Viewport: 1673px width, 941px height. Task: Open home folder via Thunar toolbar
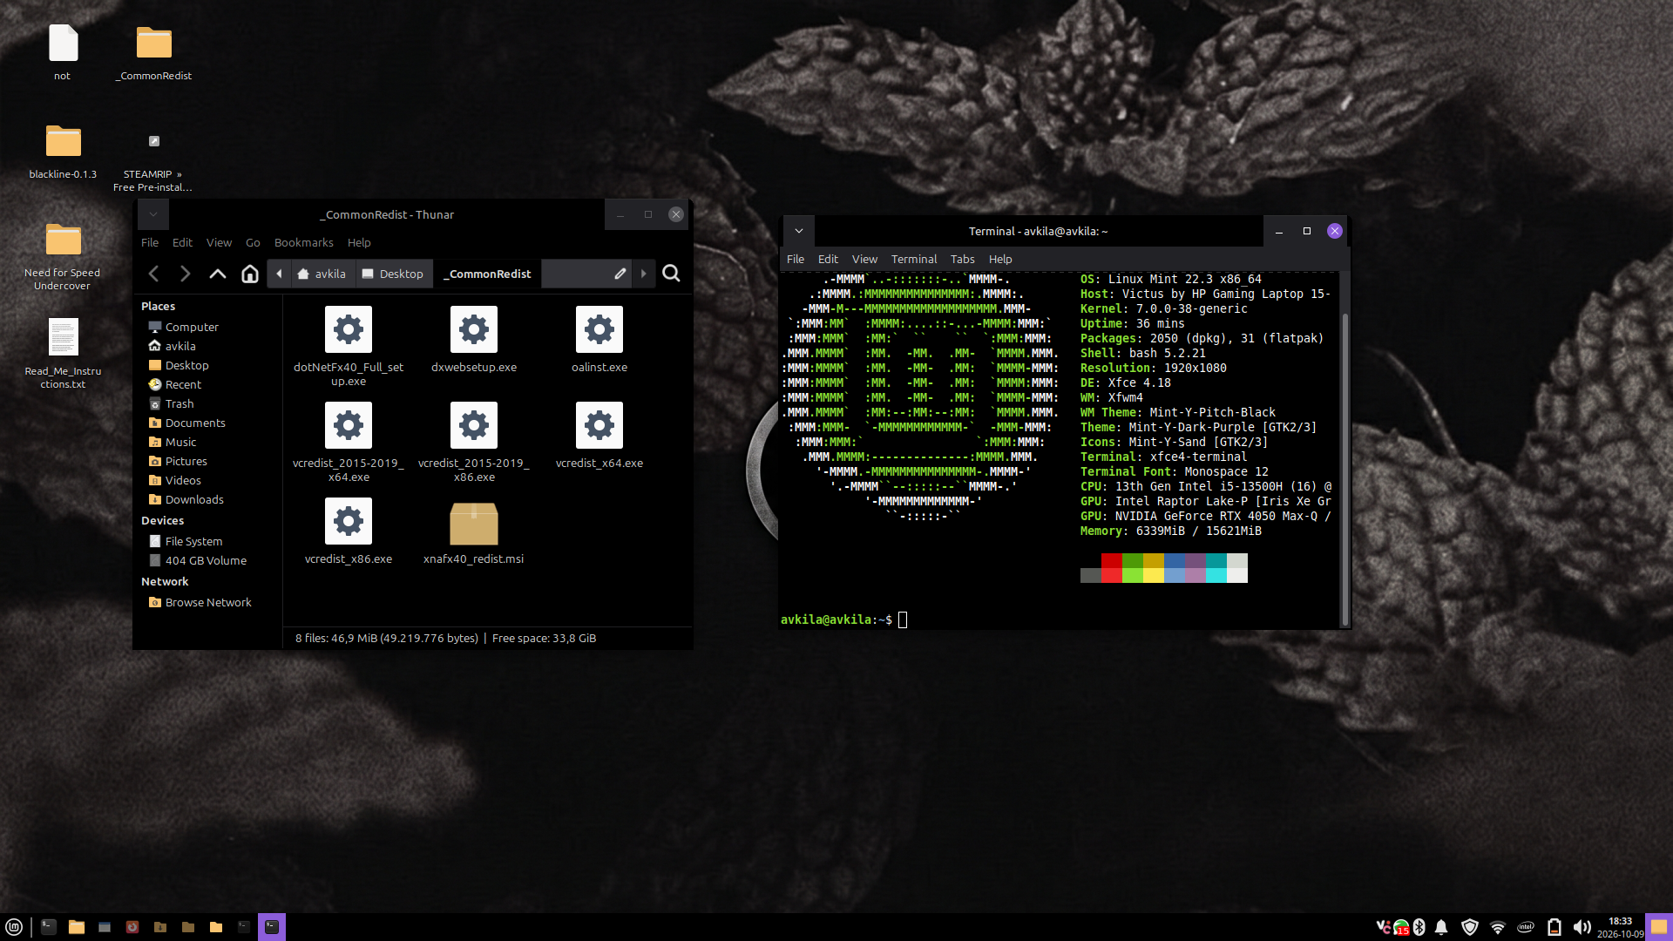click(x=250, y=274)
